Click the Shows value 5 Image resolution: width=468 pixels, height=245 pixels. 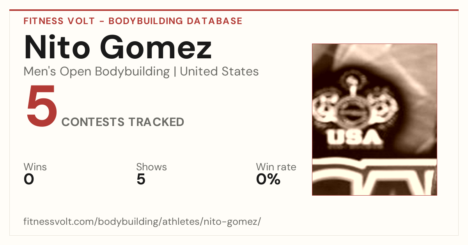click(141, 179)
